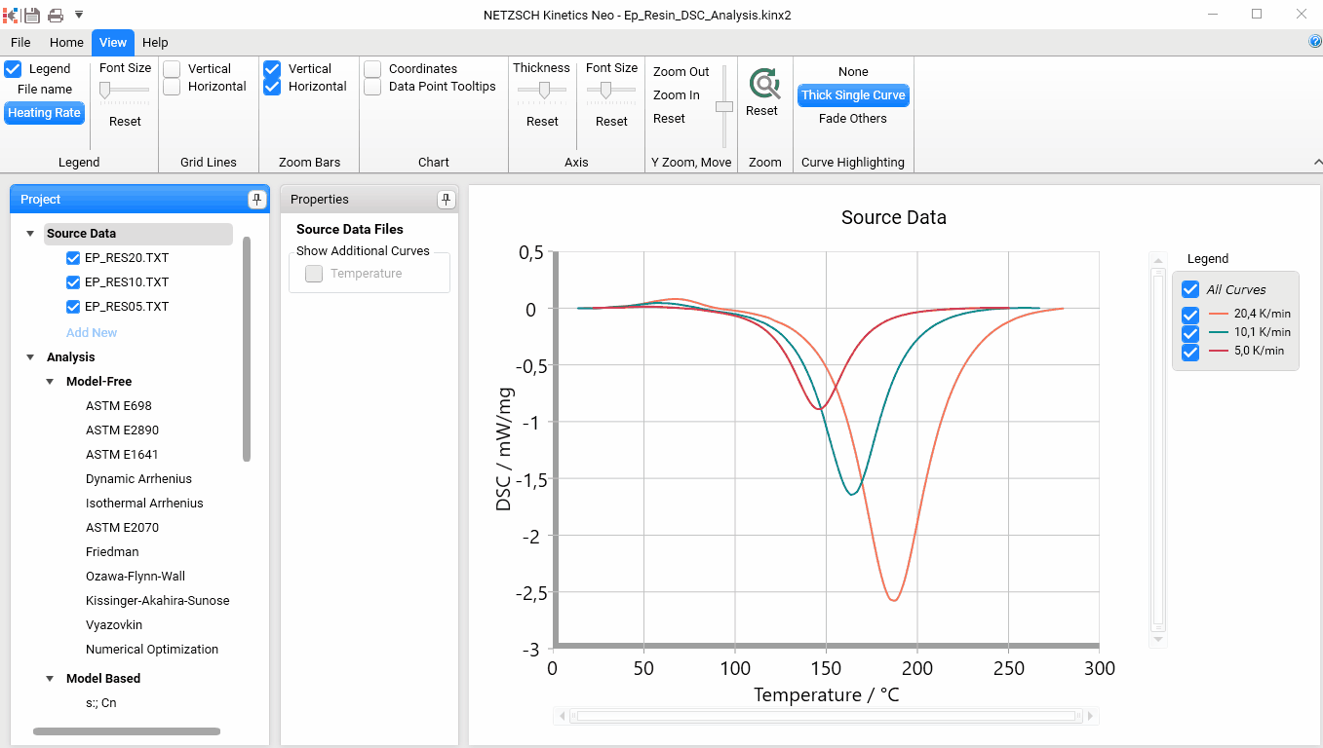This screenshot has width=1323, height=748.
Task: Open Numerical Optimization item
Action: pyautogui.click(x=152, y=650)
